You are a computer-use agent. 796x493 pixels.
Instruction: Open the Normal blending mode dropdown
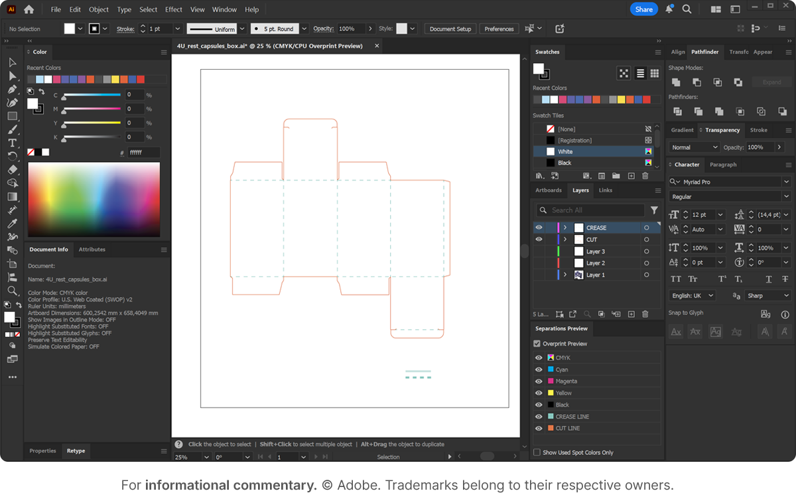[694, 147]
